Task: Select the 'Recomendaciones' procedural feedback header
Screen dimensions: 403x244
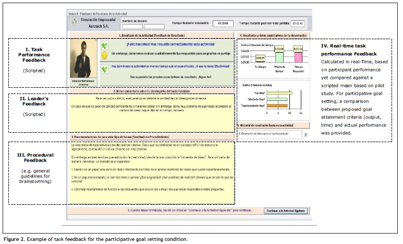Action: [x=151, y=137]
